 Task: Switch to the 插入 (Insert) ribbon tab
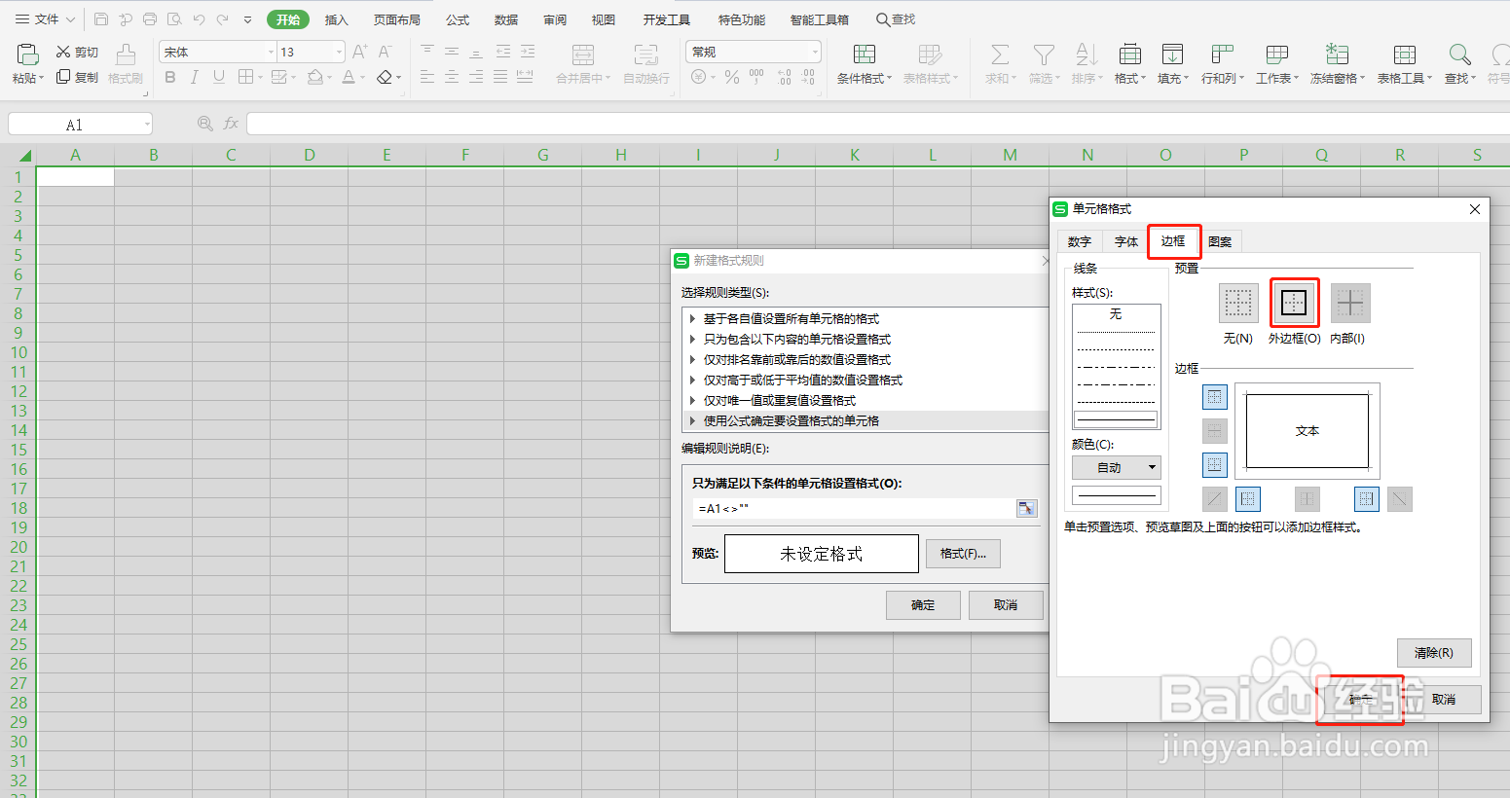tap(337, 19)
